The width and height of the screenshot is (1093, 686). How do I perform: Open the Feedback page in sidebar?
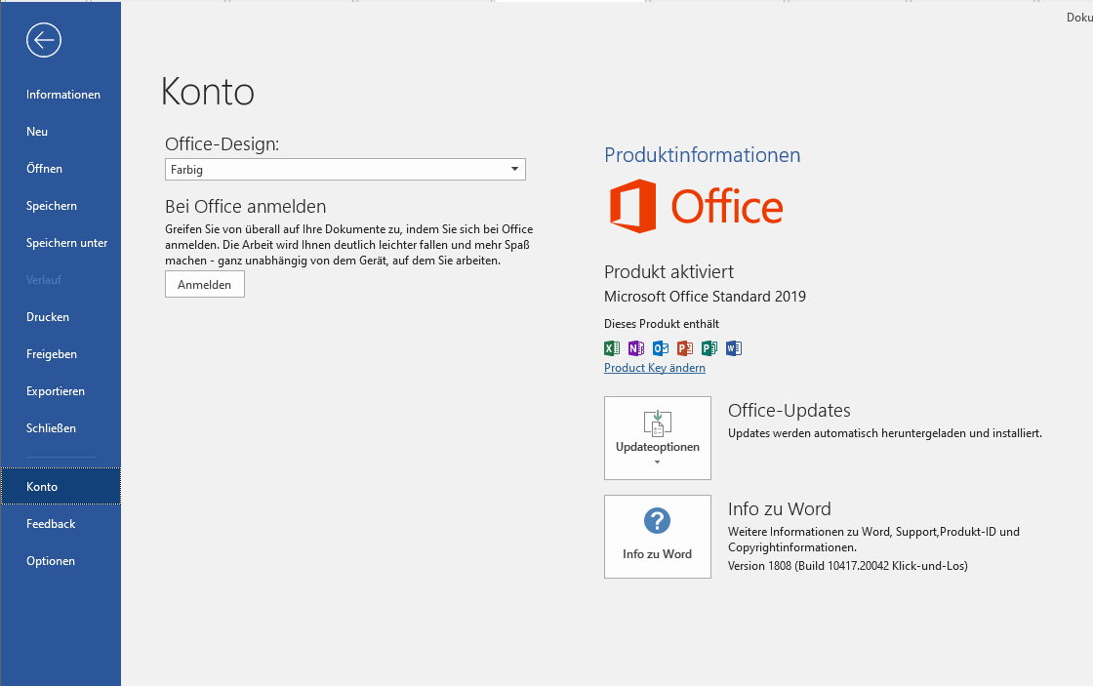[51, 524]
